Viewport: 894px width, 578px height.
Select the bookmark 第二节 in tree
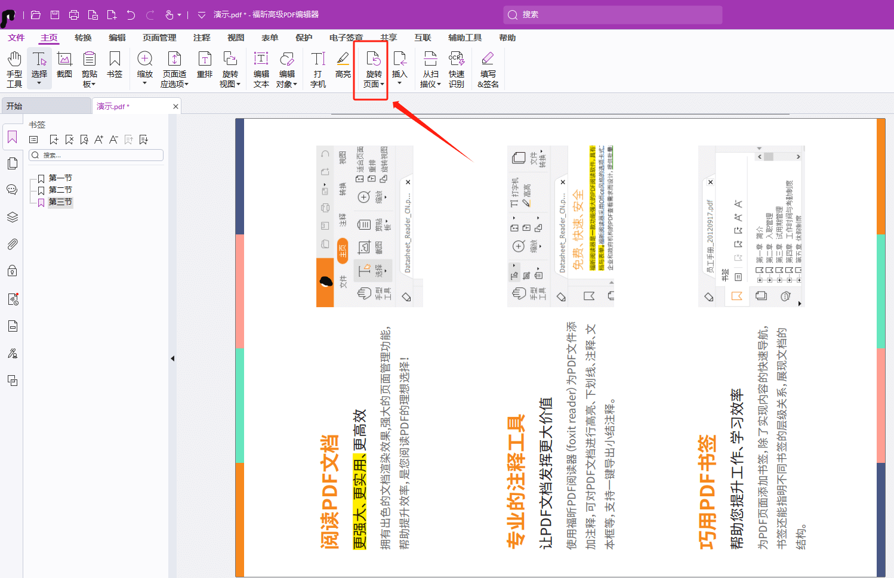coord(60,190)
